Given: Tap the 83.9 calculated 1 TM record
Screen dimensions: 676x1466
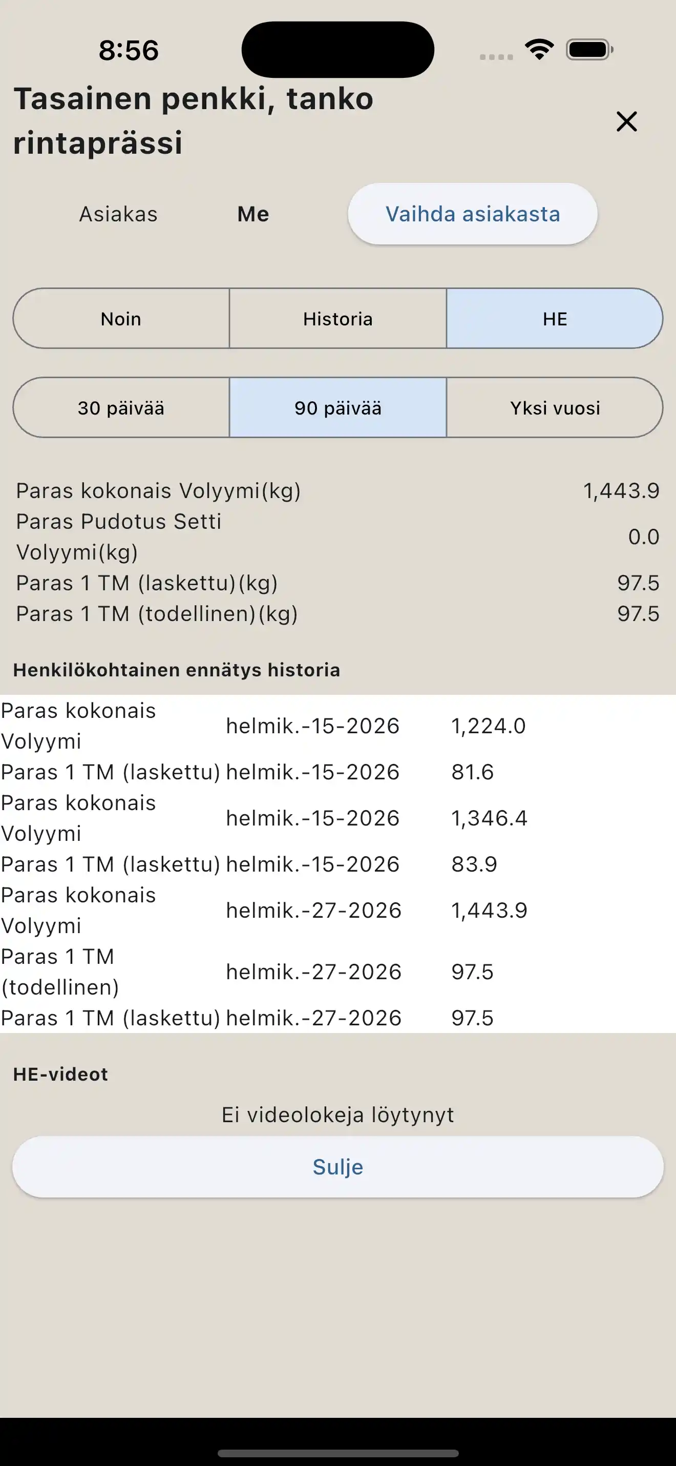Looking at the screenshot, I should 337,864.
